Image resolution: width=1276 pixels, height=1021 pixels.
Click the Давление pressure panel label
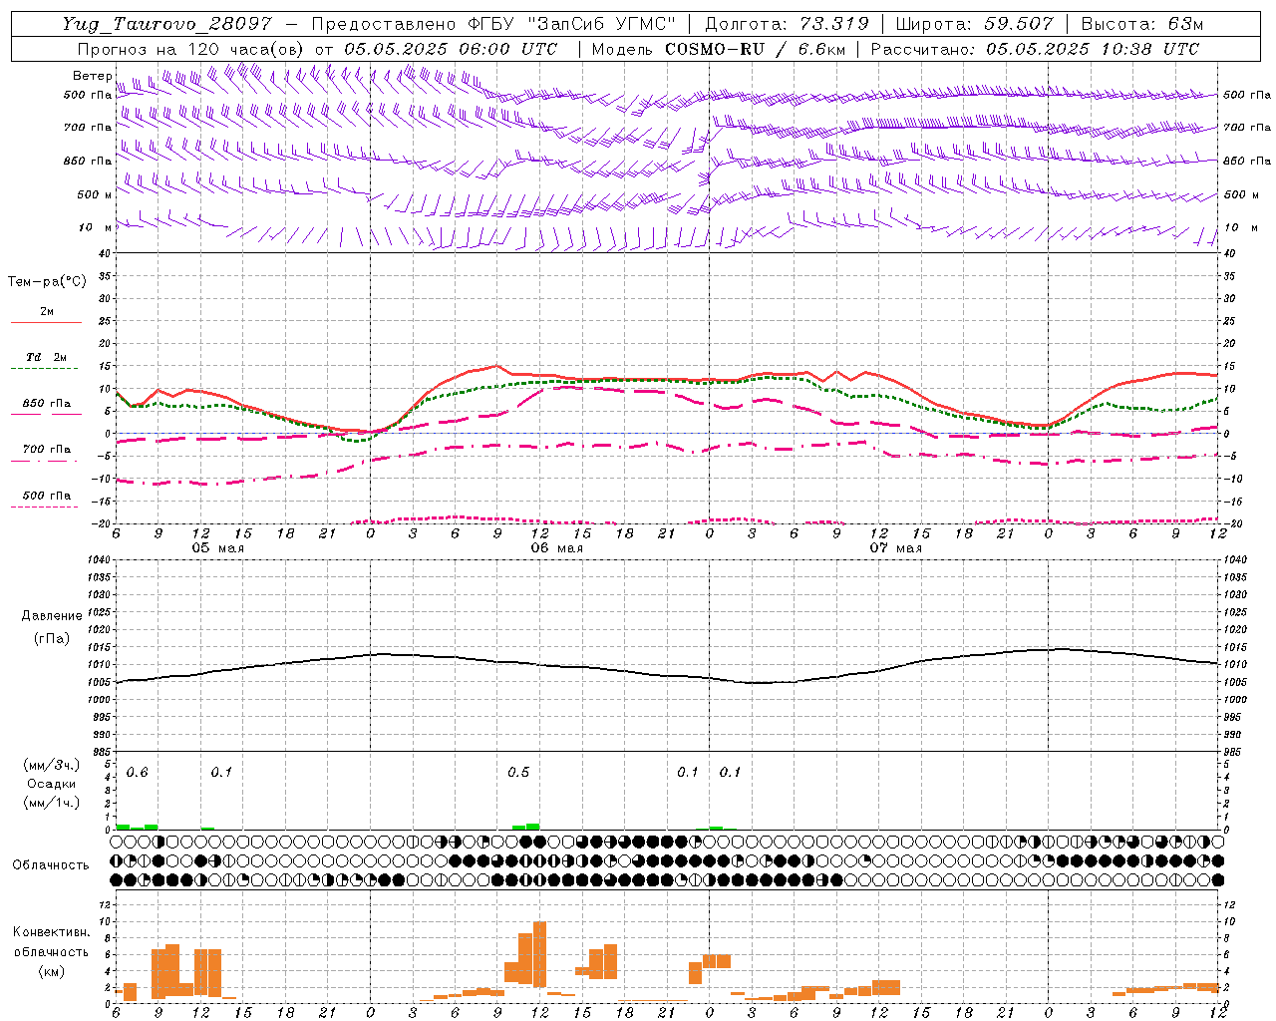[51, 616]
